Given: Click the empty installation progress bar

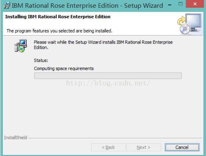Looking at the screenshot, I should pos(108,76).
